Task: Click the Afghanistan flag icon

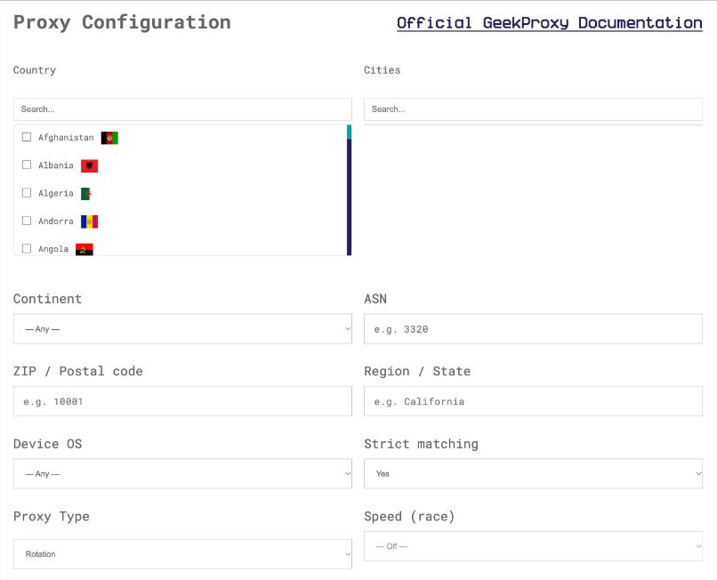Action: (x=109, y=138)
